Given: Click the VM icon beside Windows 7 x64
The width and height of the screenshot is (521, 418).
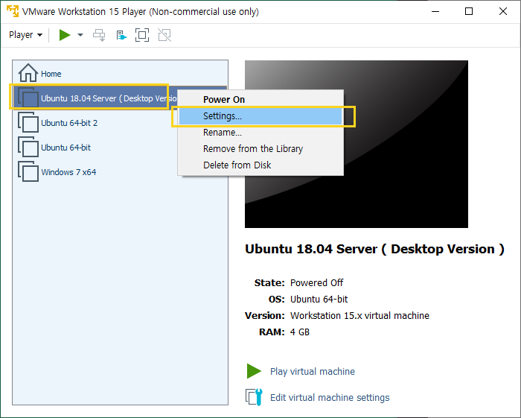Looking at the screenshot, I should 28,171.
